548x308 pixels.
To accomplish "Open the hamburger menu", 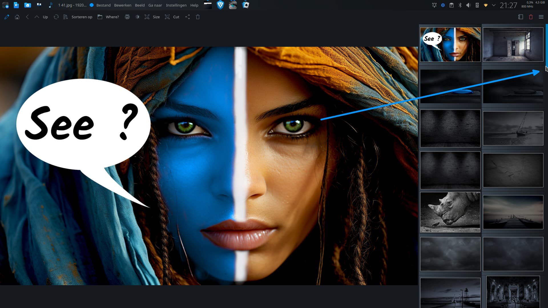I will click(x=541, y=17).
